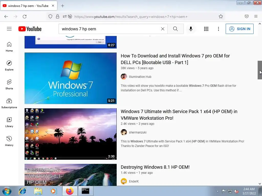Image resolution: width=262 pixels, height=196 pixels.
Task: Open site permissions icon in address bar
Action: [x=65, y=16]
